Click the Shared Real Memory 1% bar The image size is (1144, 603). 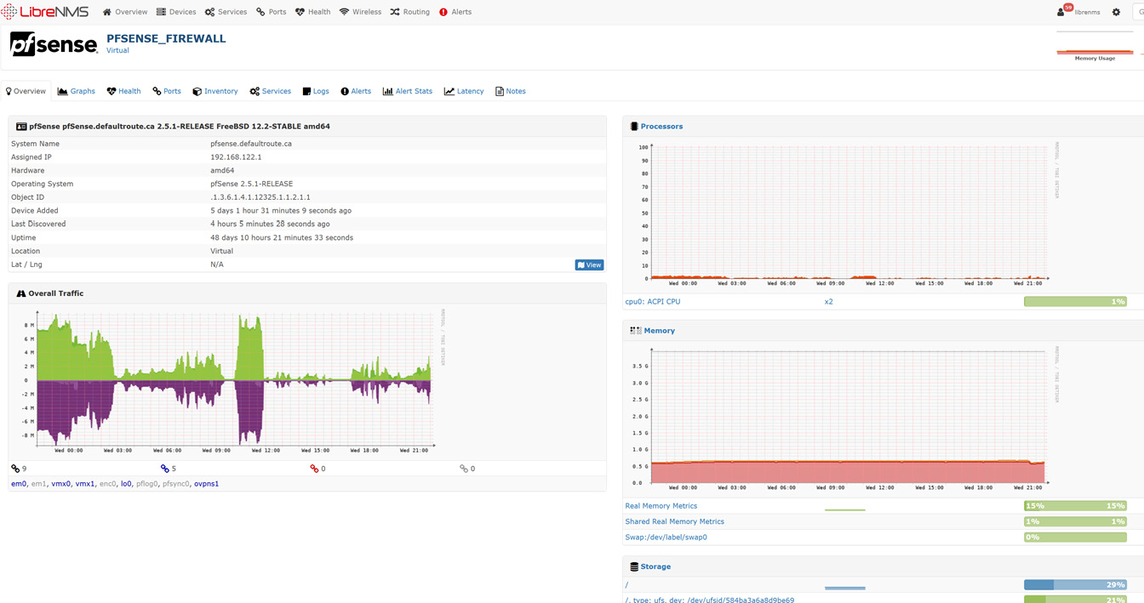pos(1075,521)
